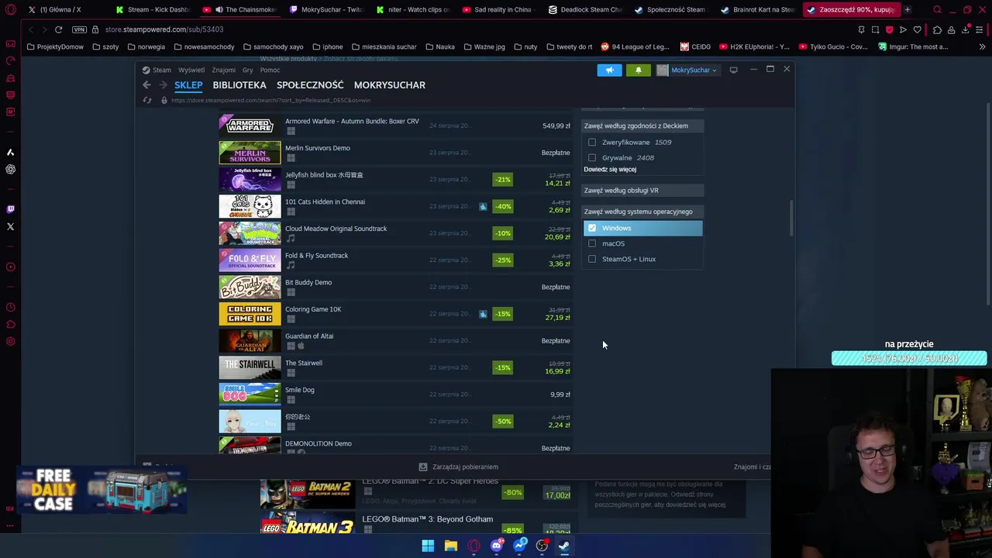Open the Dowiedz się więcej link
992x558 pixels.
(x=610, y=169)
